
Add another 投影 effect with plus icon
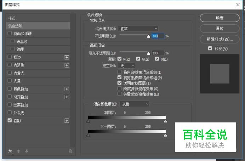[x=67, y=121]
